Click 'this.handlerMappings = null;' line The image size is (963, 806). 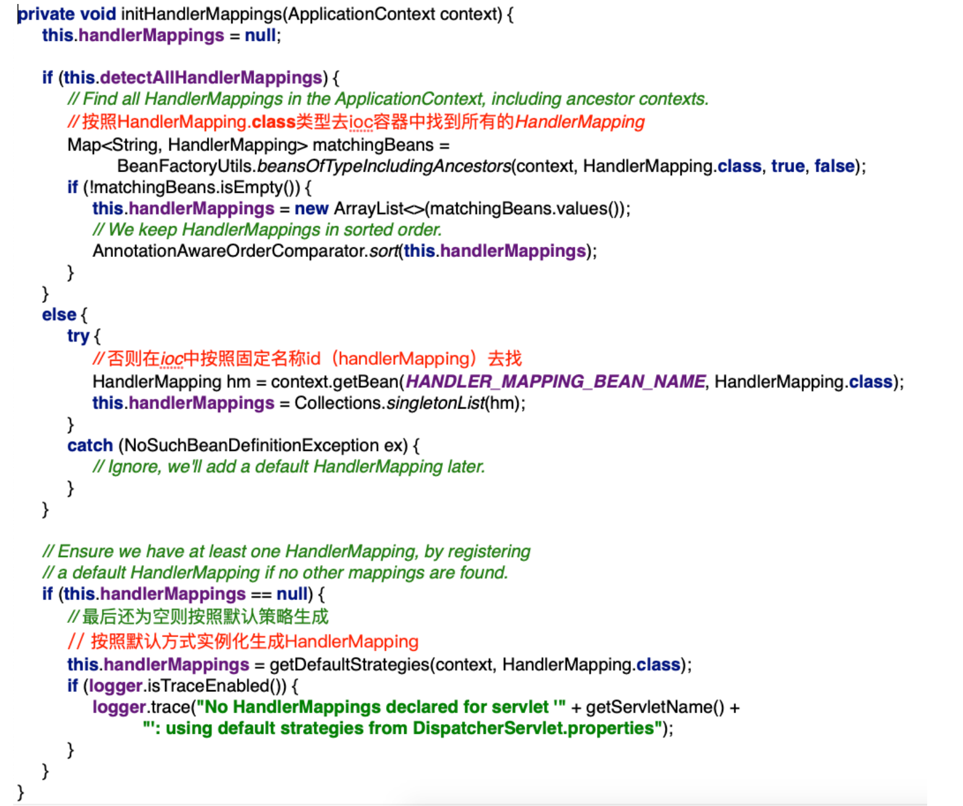tap(161, 35)
